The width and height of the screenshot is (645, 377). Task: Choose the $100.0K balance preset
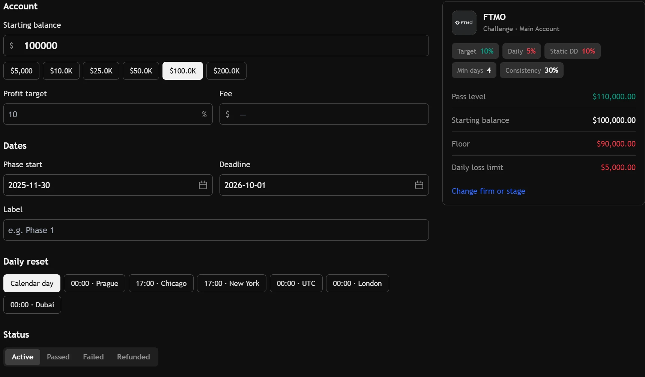[x=183, y=71]
